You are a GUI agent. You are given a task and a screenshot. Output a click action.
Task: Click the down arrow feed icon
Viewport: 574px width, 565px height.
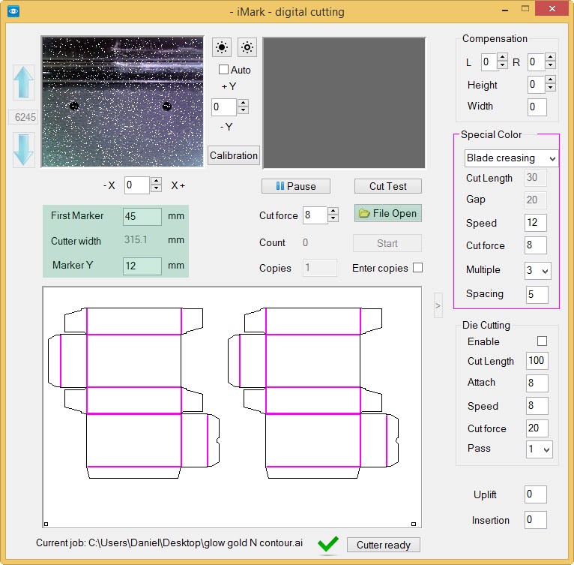click(24, 149)
